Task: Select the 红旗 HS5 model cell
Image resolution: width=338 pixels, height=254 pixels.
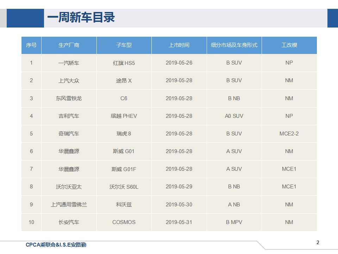Action: coord(124,63)
